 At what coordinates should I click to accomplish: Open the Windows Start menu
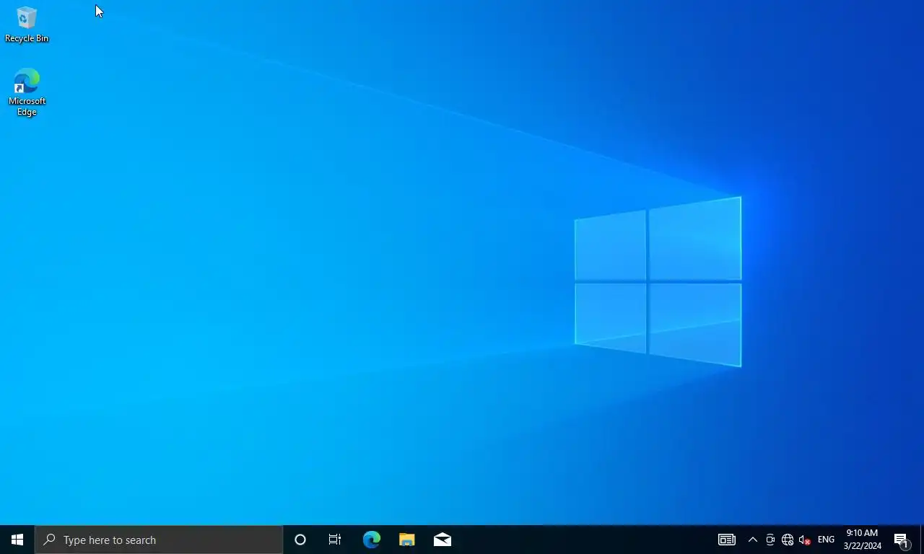17,540
